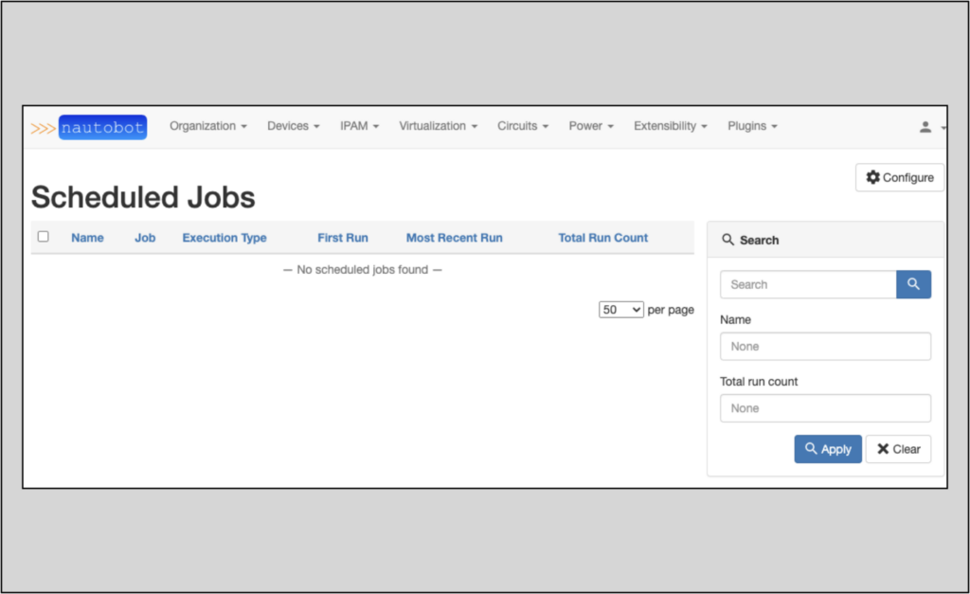The height and width of the screenshot is (594, 970).
Task: Click the blue magnifier search button
Action: point(913,284)
